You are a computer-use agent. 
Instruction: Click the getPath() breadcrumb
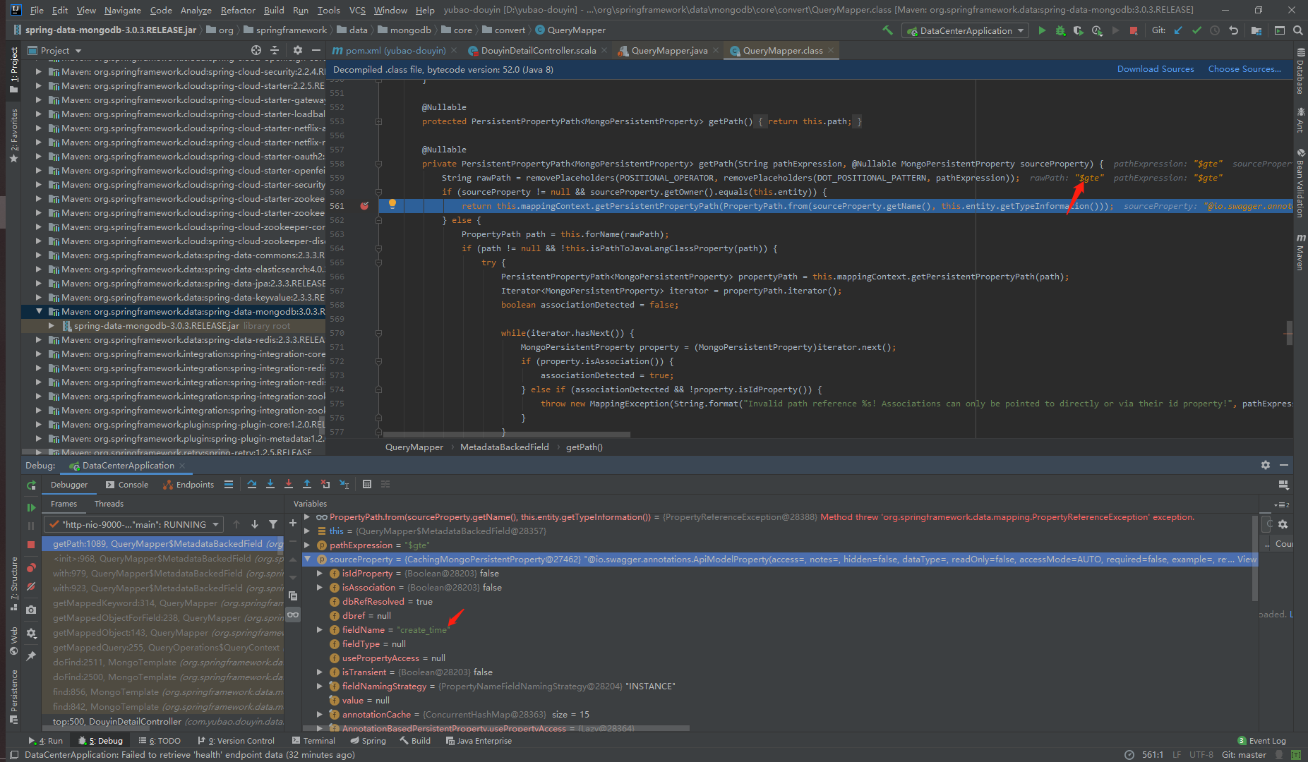(584, 447)
